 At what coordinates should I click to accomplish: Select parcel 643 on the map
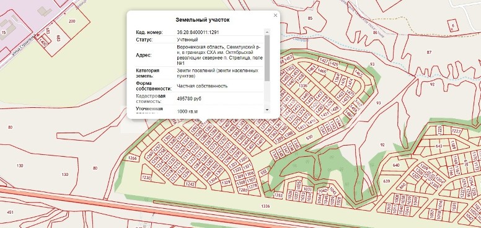click(439, 146)
